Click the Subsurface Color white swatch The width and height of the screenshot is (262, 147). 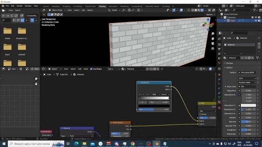(248, 105)
